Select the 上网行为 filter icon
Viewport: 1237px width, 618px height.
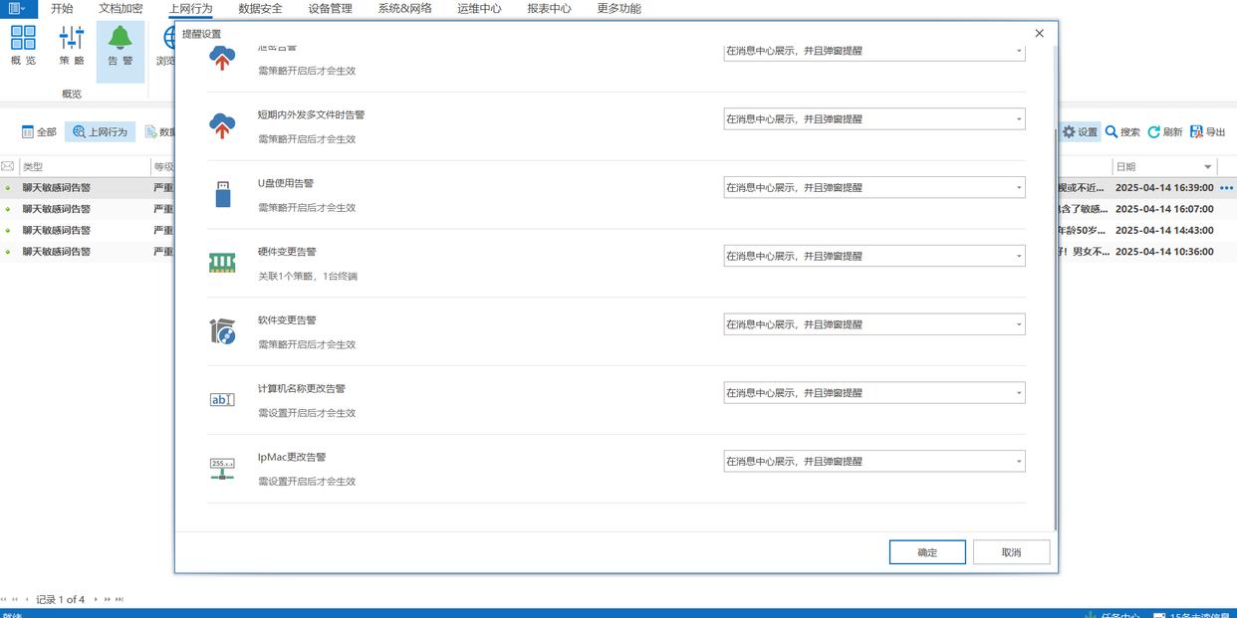[100, 131]
